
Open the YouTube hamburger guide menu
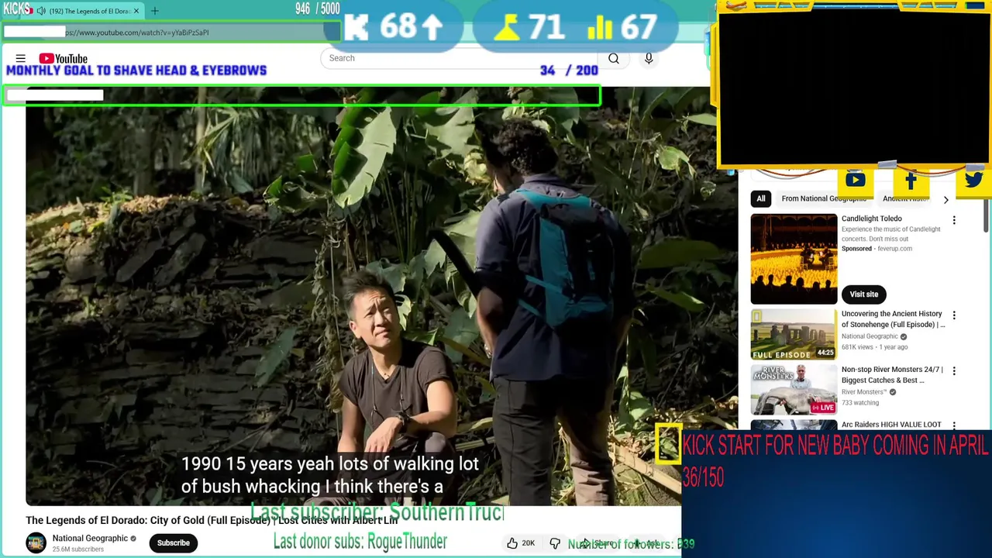point(21,58)
